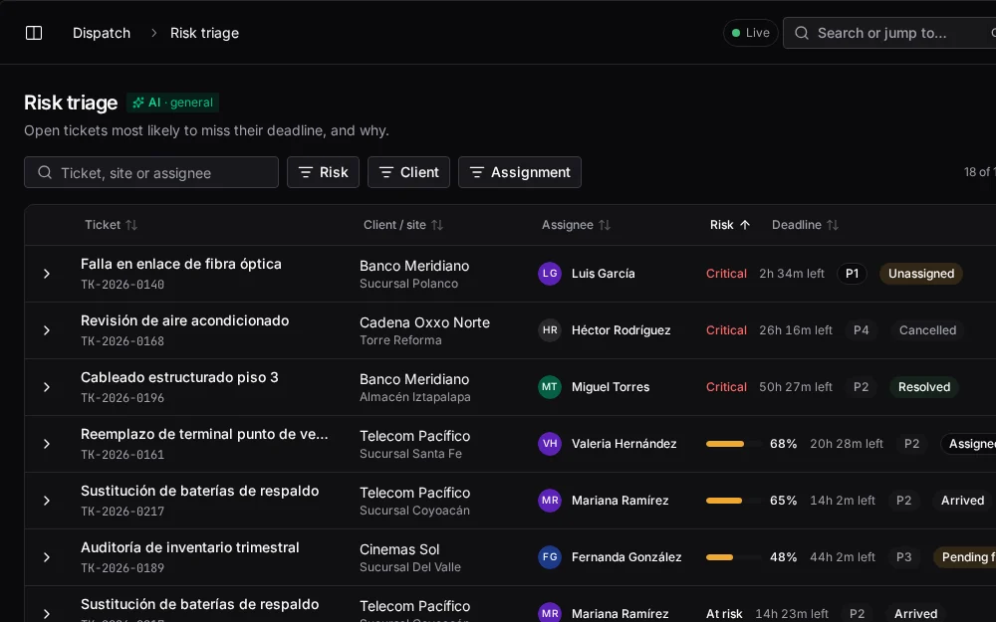Click Torre Reforma site text
Viewport: 996px width, 622px height.
(400, 339)
